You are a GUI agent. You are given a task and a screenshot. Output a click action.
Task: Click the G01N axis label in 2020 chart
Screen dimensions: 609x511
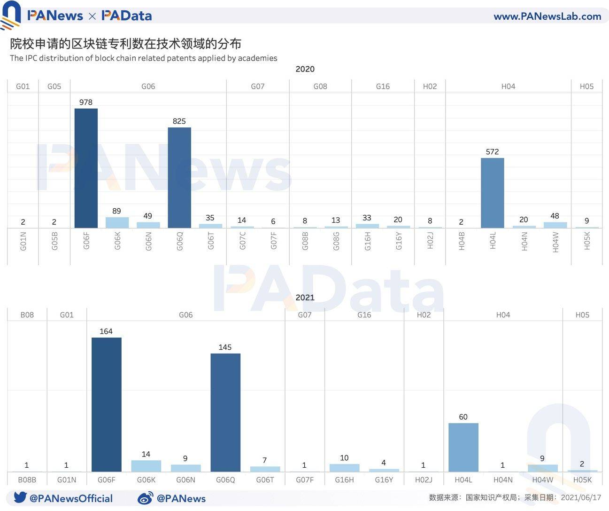(x=23, y=241)
